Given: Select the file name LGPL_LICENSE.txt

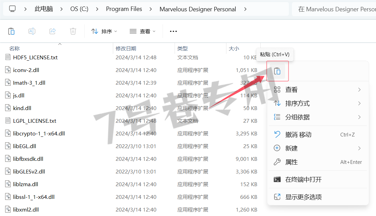Looking at the screenshot, I should pyautogui.click(x=35, y=121).
